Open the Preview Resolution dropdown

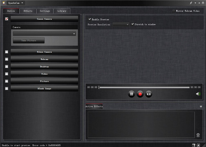pos(121,24)
